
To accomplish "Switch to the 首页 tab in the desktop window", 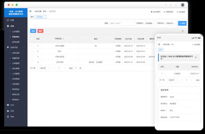I will tap(32, 17).
